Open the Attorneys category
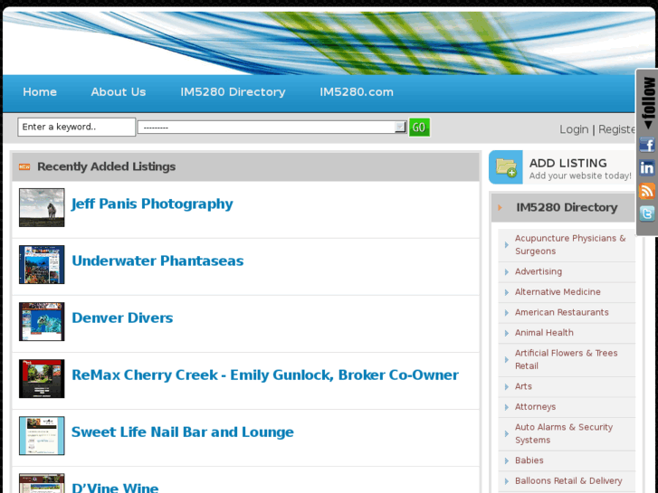Screen dimensions: 658x493 [x=535, y=406]
